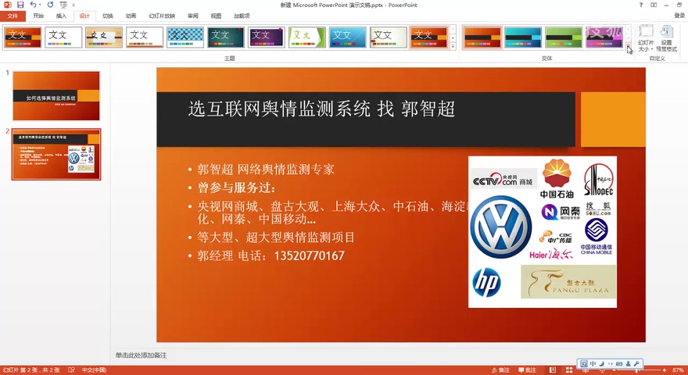Click bullet 郭智超 网络舆情监测专家
This screenshot has width=688, height=375.
coord(266,170)
